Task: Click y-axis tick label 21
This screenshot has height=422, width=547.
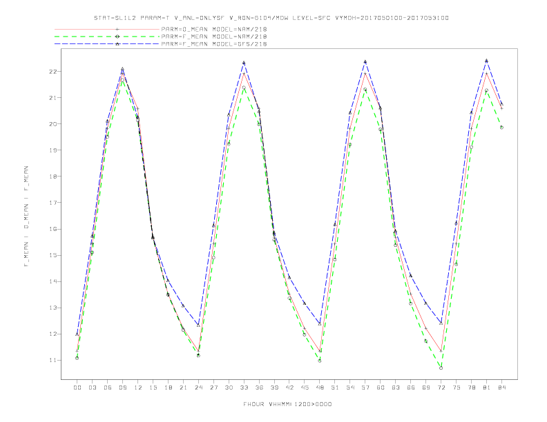Action: click(53, 98)
